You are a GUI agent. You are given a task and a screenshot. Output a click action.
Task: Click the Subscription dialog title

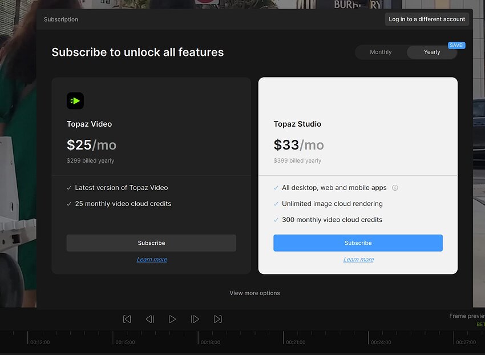point(61,19)
